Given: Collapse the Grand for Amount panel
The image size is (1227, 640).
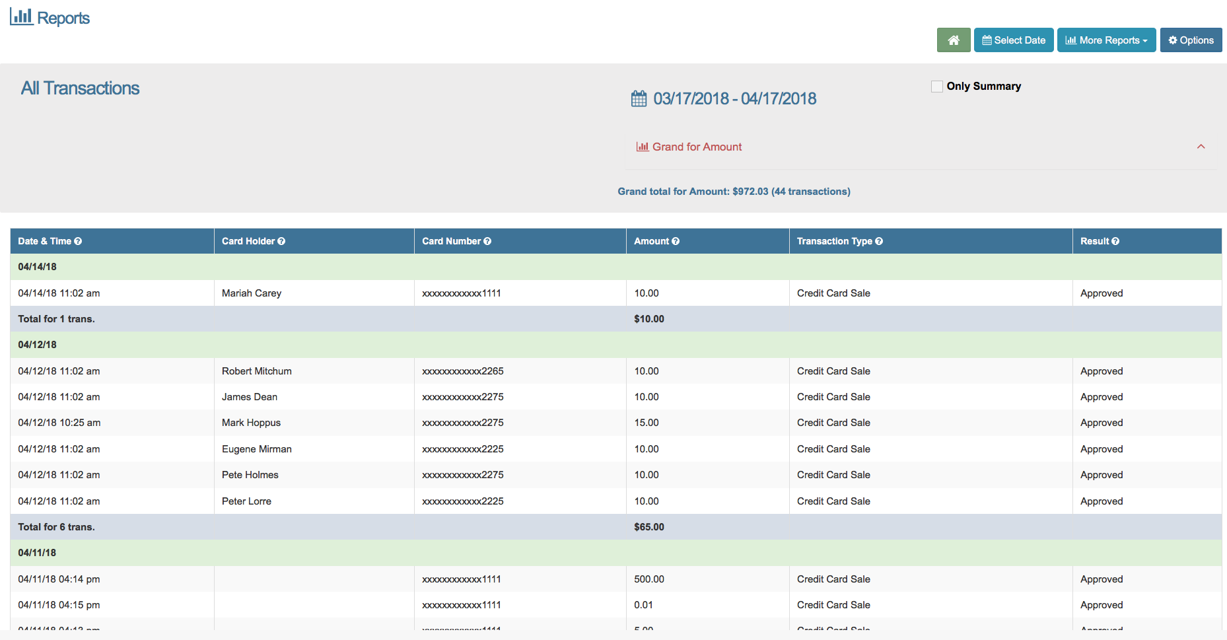Looking at the screenshot, I should point(1201,146).
